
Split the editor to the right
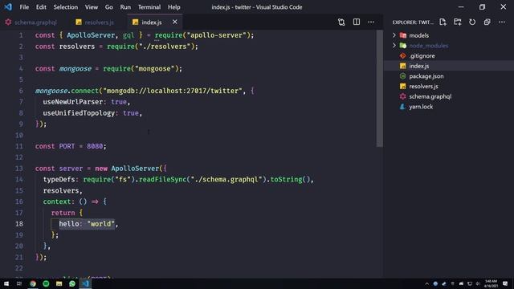(357, 22)
